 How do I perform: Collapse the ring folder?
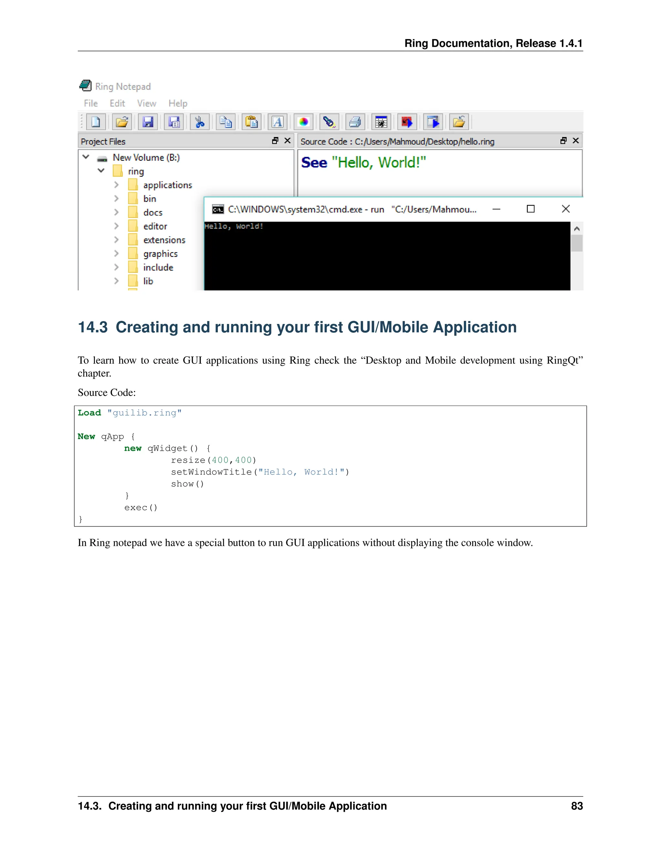(x=101, y=171)
